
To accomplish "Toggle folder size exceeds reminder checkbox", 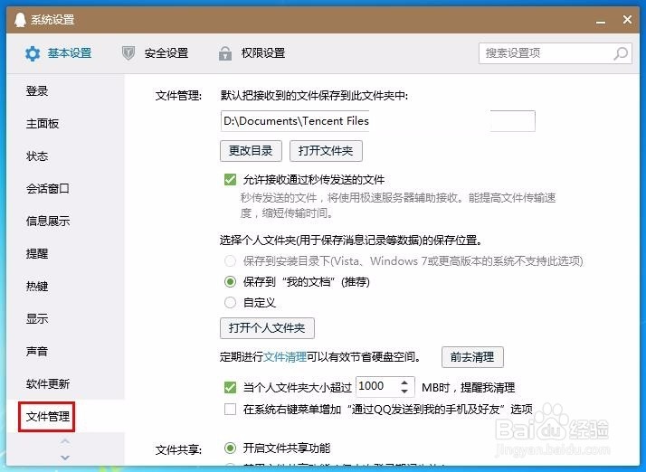I will [230, 387].
